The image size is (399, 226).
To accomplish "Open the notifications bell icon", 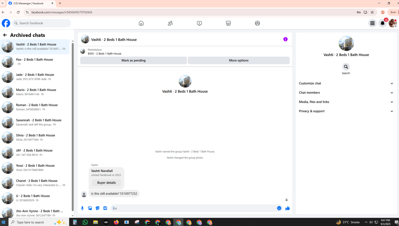I will click(x=382, y=23).
